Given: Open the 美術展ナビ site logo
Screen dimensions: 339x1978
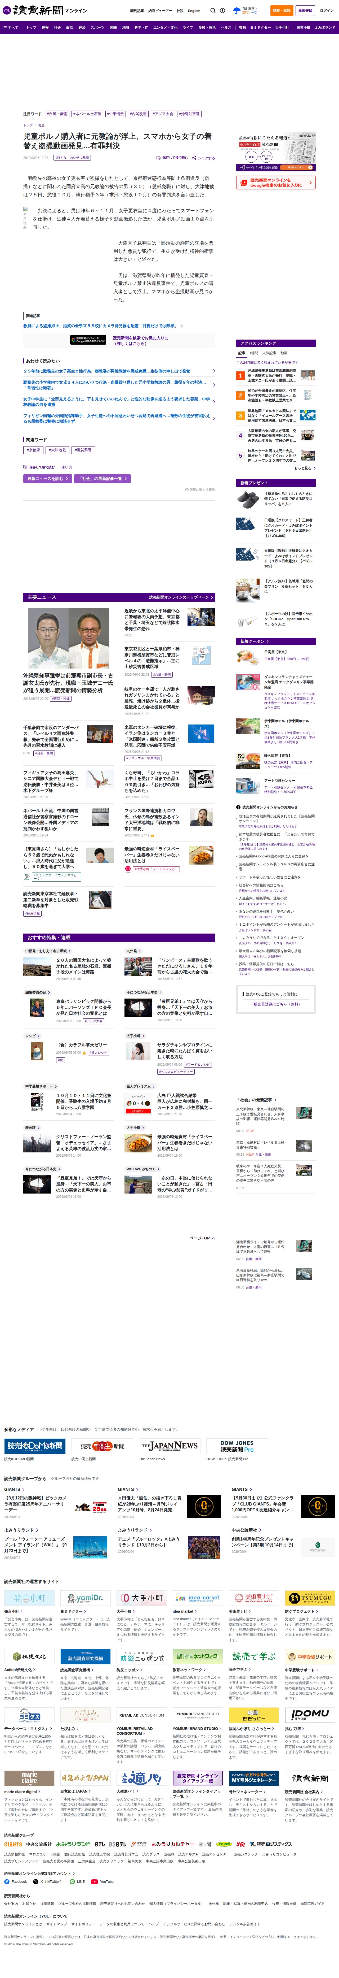Looking at the screenshot, I should (x=254, y=1598).
